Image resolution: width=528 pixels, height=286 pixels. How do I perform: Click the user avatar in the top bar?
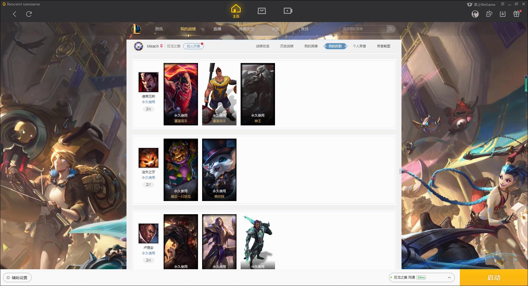click(475, 14)
